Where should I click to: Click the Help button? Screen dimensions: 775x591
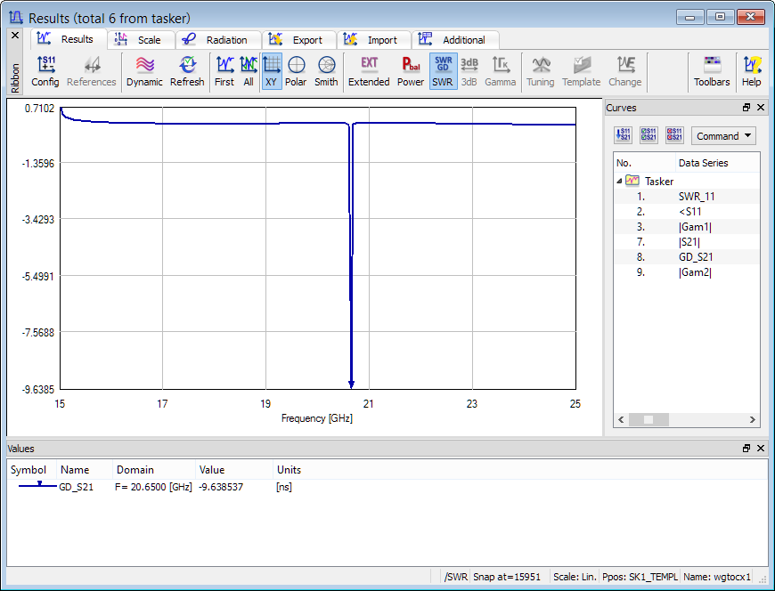(x=752, y=71)
